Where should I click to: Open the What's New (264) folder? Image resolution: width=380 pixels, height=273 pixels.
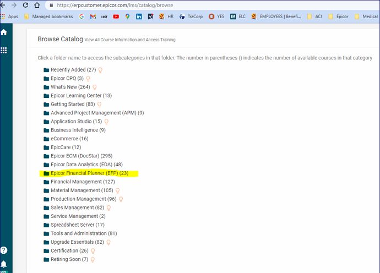[x=67, y=87]
